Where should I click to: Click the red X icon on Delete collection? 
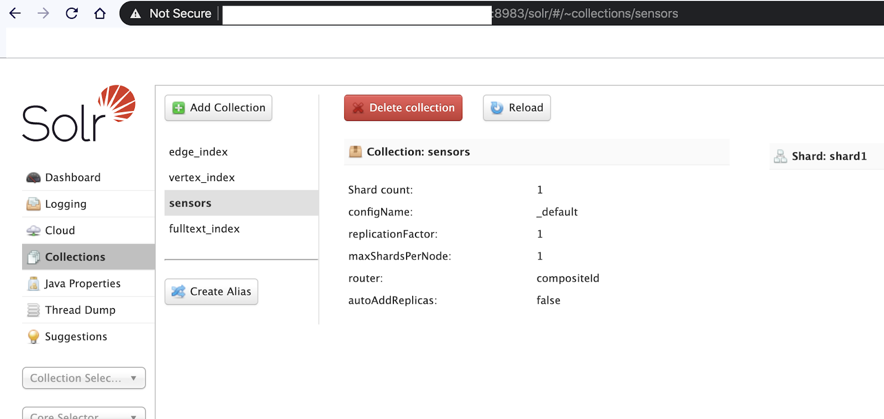pos(358,108)
